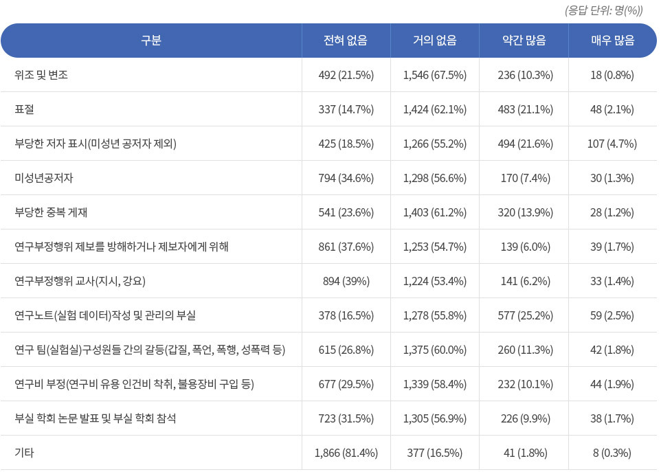Click the '(응답 단위: 명(%))' unit note
Viewport: 661px width, 472px height.
(603, 10)
